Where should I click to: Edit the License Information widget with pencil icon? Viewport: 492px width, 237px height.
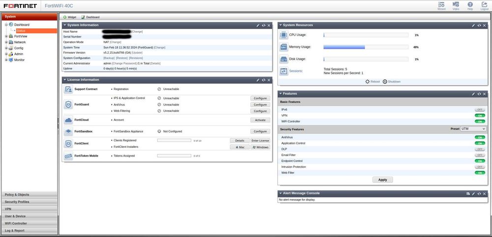pyautogui.click(x=258, y=80)
